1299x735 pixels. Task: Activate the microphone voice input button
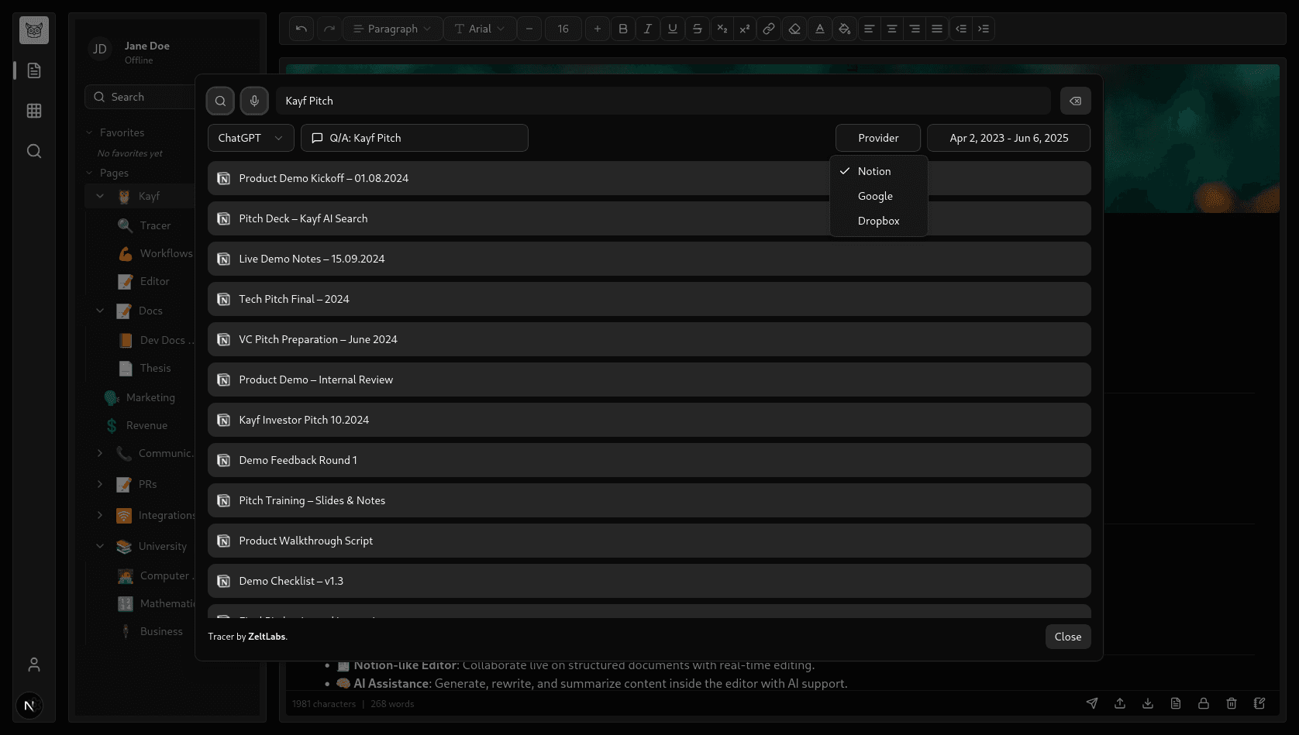point(254,101)
